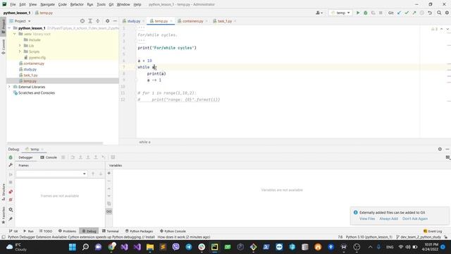The width and height of the screenshot is (451, 254).
Task: Open Windows Start menu
Action: coord(73,247)
